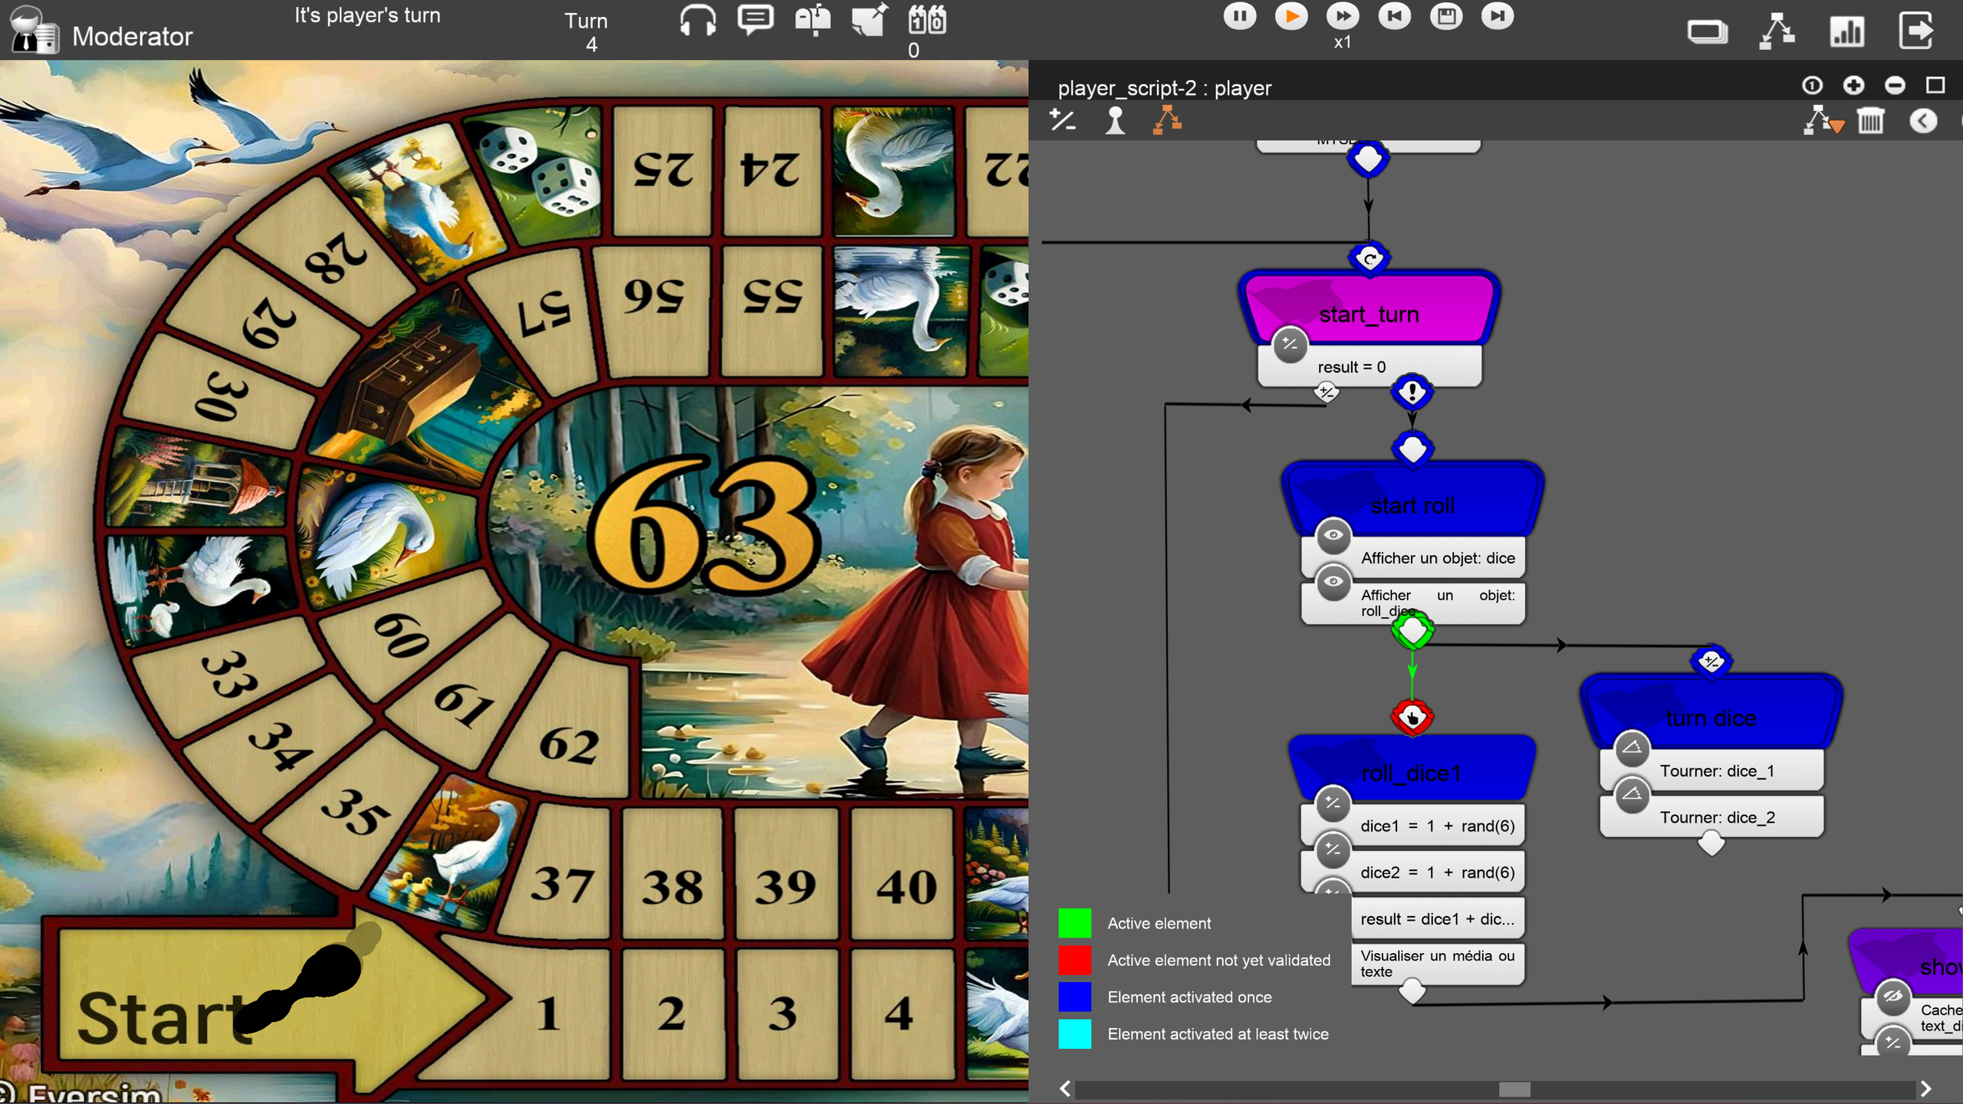This screenshot has width=1963, height=1104.
Task: Click the plus/minus connector above 'turn dice'
Action: pos(1711,662)
